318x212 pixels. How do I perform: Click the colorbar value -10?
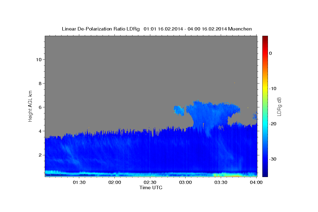pyautogui.click(x=273, y=89)
